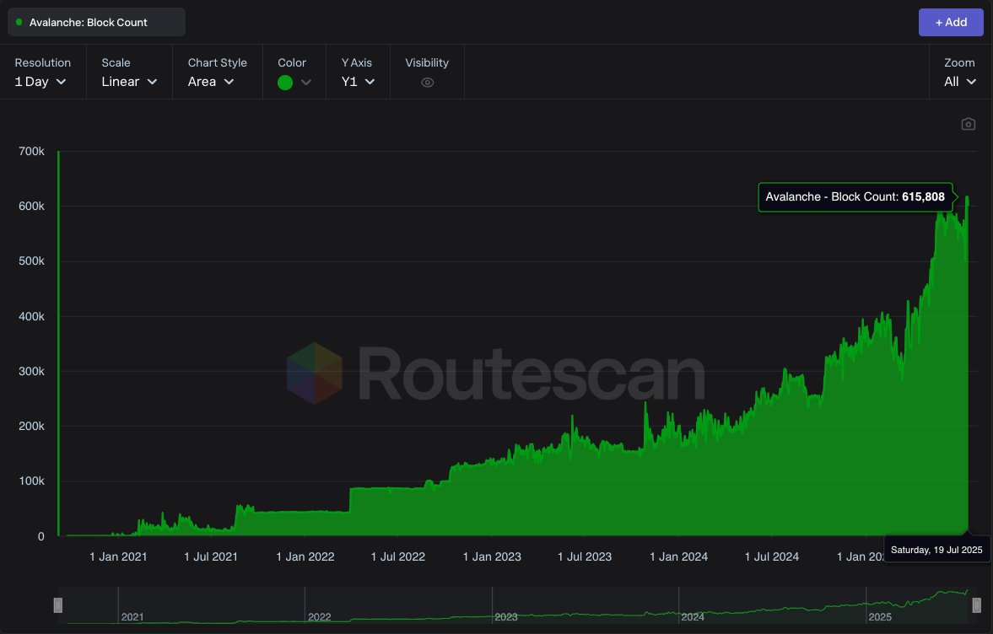Click the 200k y-axis label
The image size is (993, 634).
click(32, 427)
